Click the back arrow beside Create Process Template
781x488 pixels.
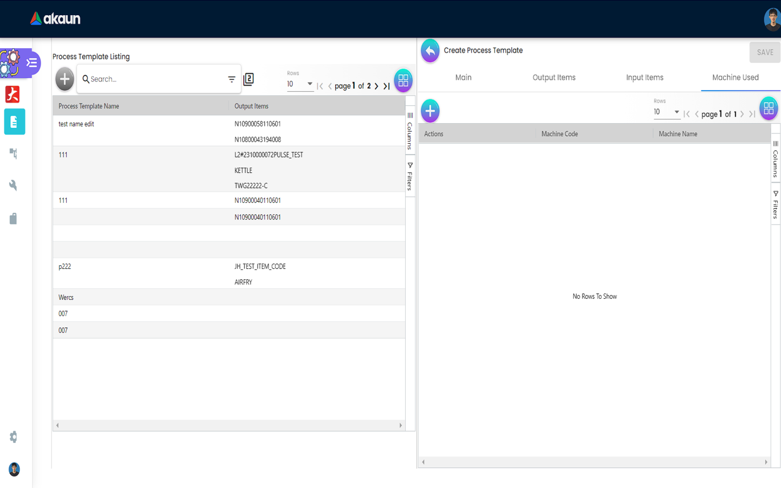[430, 51]
